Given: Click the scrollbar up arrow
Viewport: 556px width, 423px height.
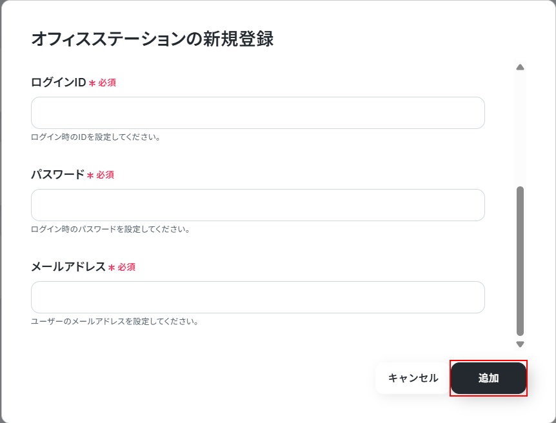Looking at the screenshot, I should click(520, 67).
